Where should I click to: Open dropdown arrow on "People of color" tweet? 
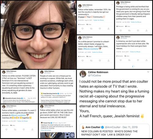(74, 71)
